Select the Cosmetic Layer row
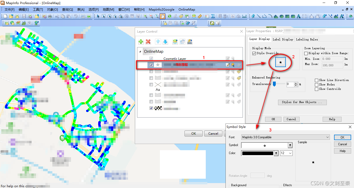354x188 pixels. 190,59
